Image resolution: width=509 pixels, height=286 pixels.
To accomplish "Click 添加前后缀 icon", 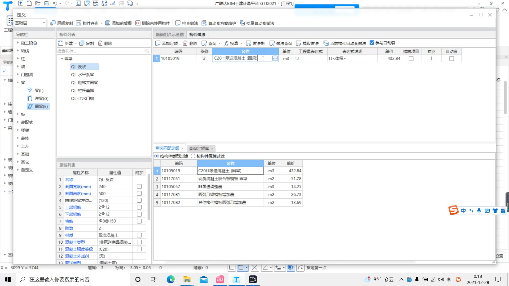I will pos(108,23).
